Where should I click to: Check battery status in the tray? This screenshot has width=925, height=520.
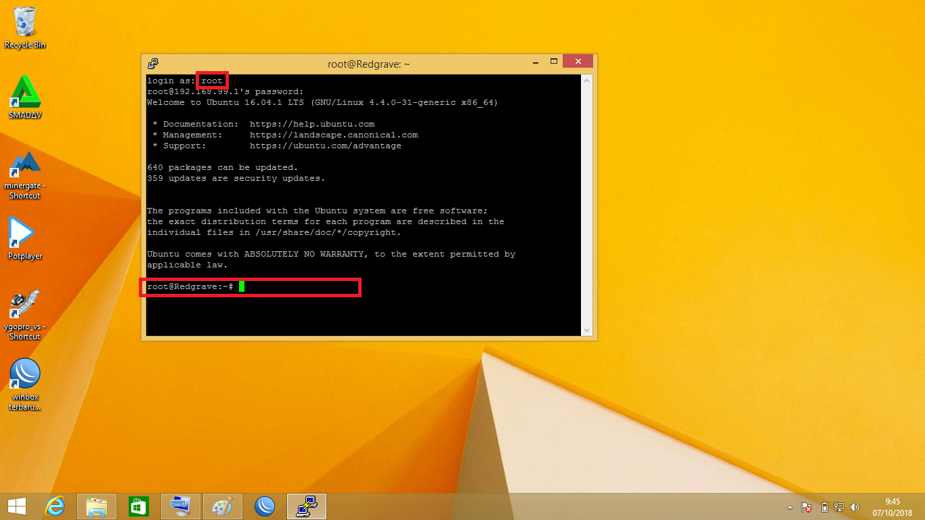pos(823,506)
